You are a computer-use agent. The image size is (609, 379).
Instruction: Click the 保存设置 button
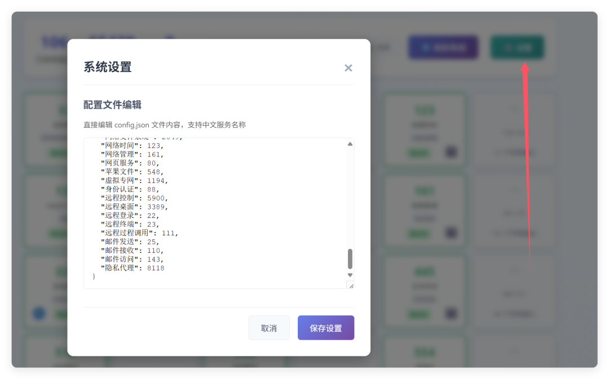coord(325,328)
